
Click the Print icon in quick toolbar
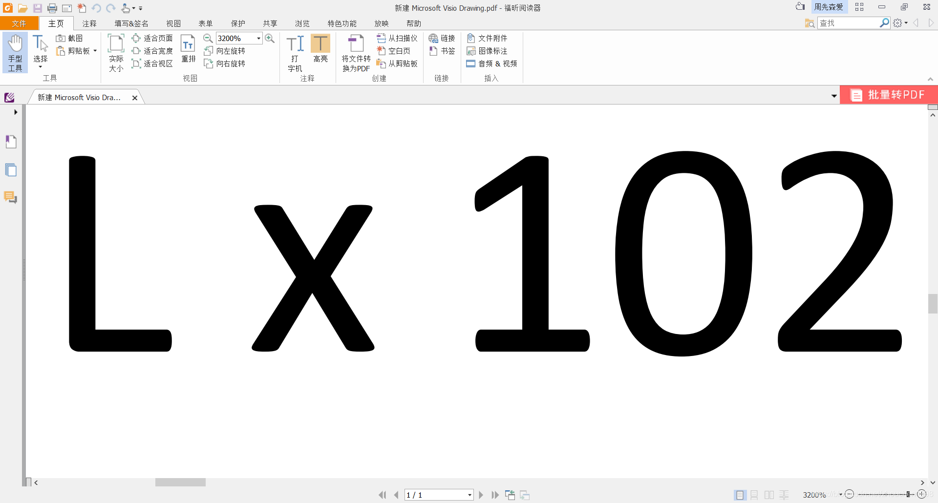click(52, 8)
